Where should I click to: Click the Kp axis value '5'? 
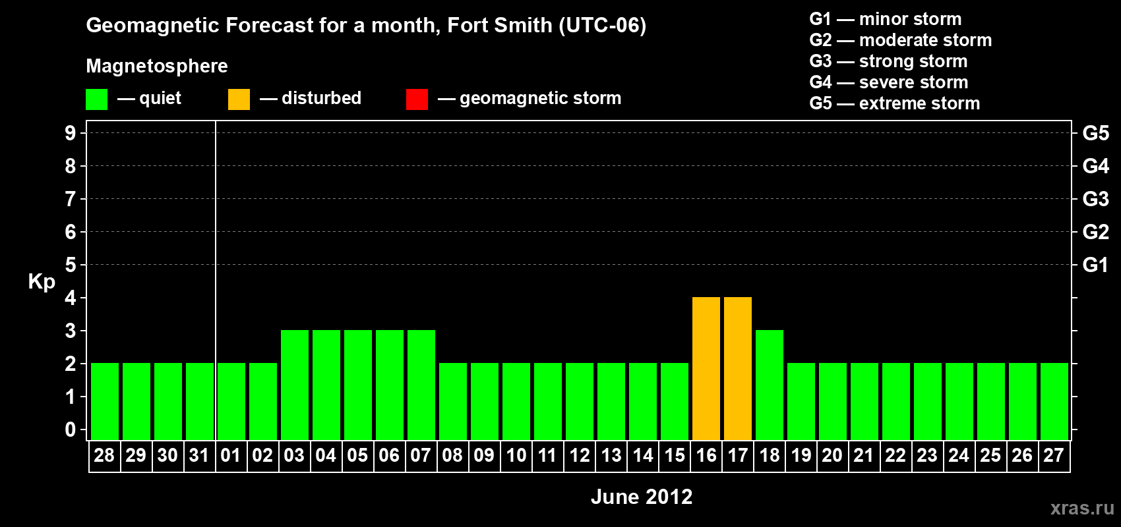tap(71, 265)
